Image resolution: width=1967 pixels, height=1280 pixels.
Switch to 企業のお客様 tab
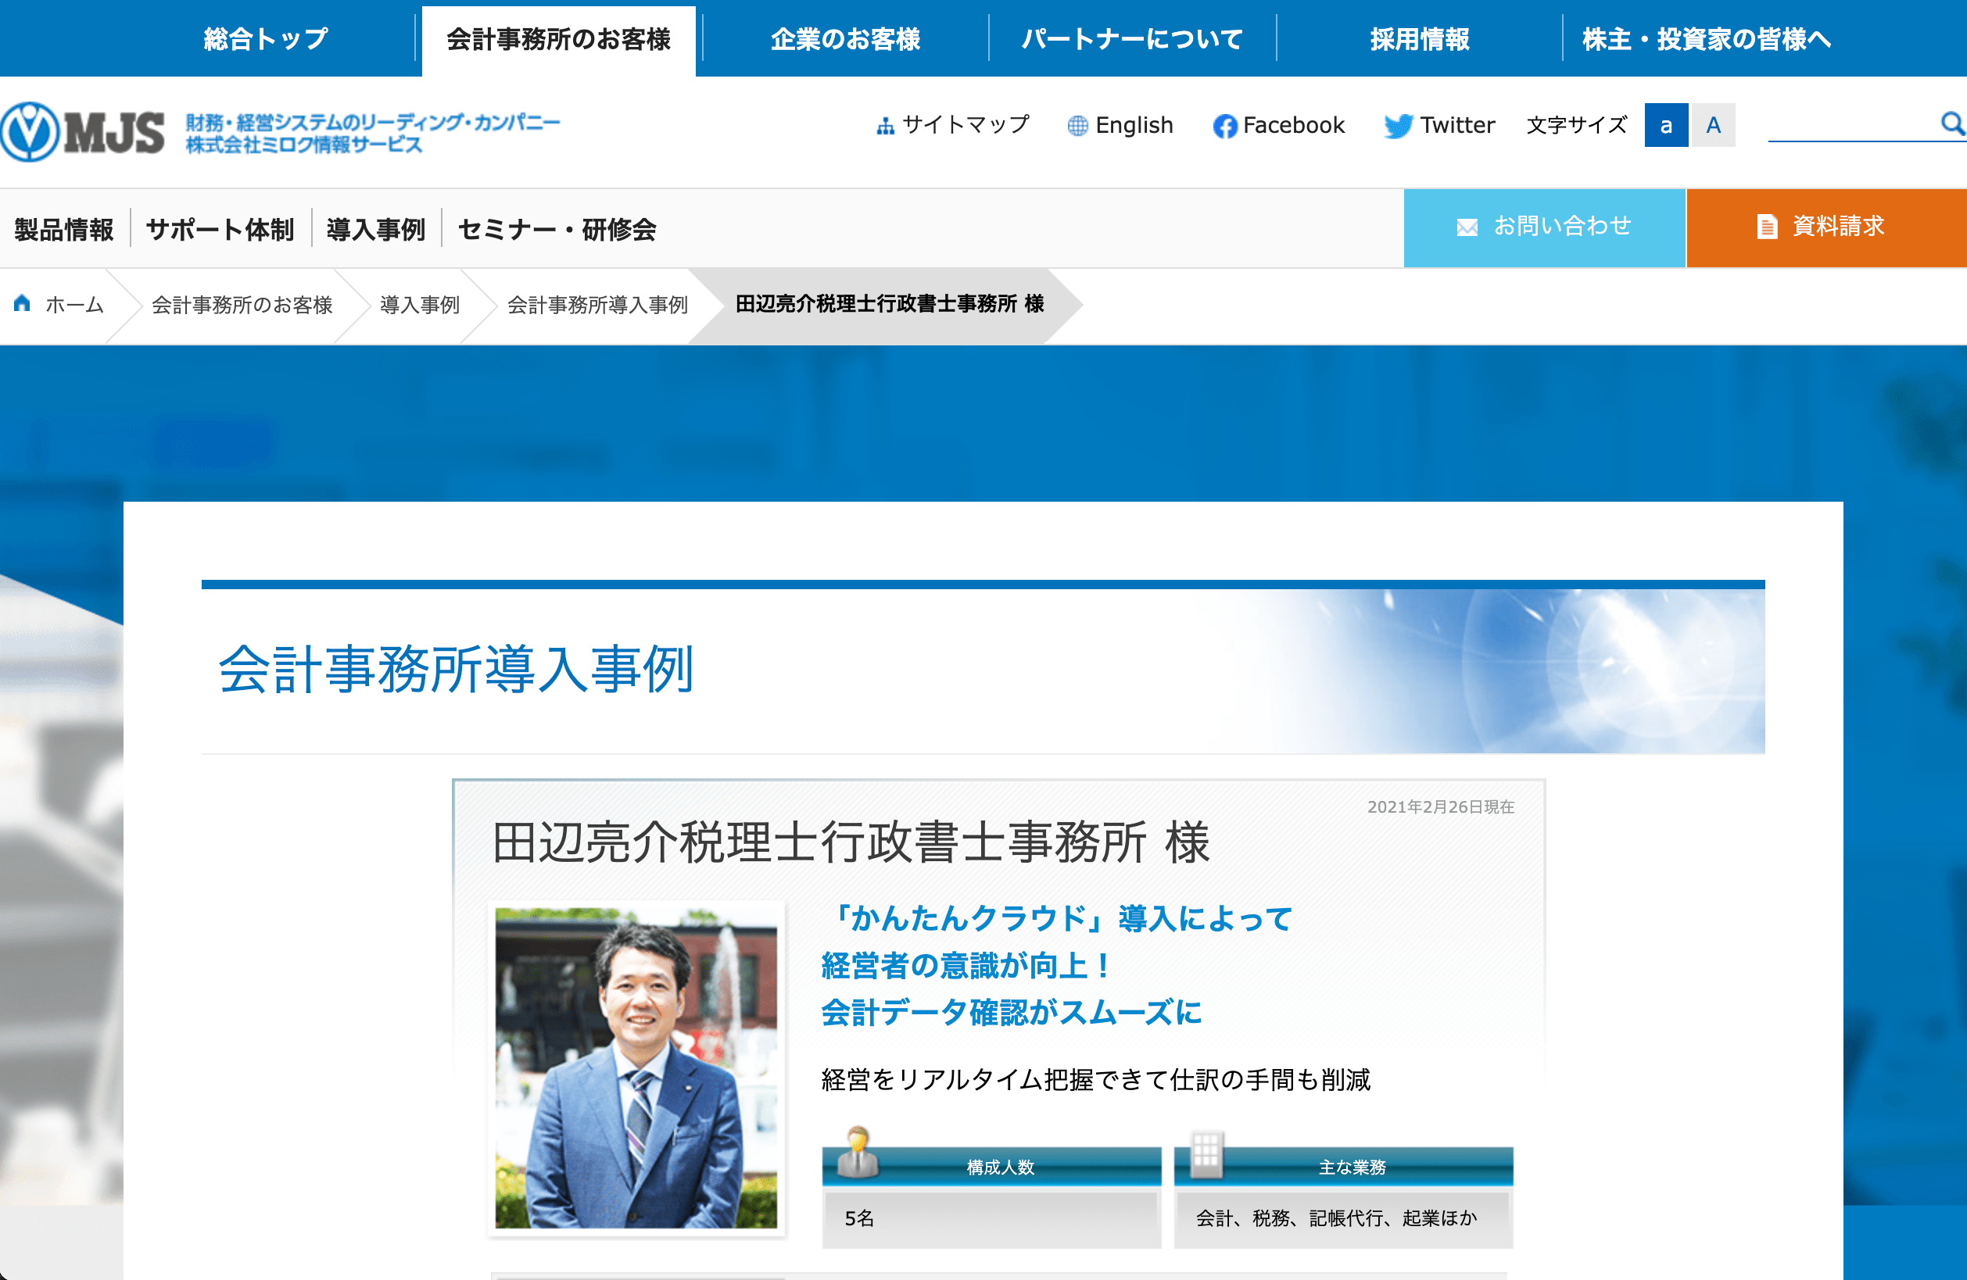[845, 39]
